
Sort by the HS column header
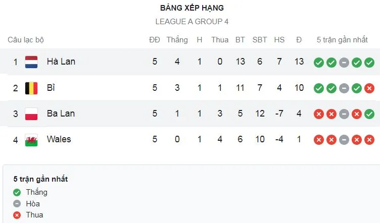pos(279,40)
